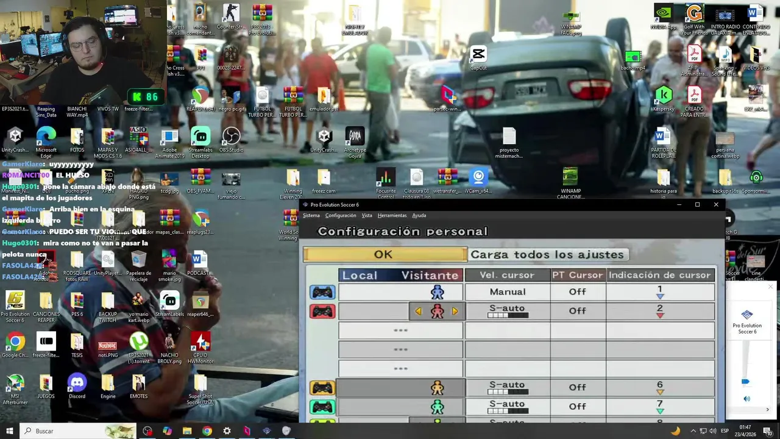780x439 pixels.
Task: Open Pro Evolution Soccer 6 desktop shortcut
Action: click(x=15, y=307)
